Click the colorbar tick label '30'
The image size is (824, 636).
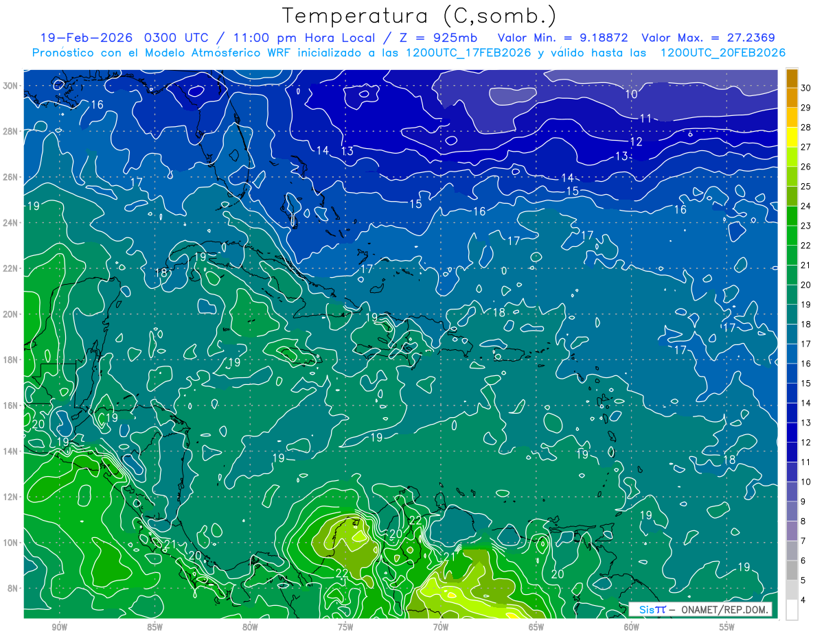[x=806, y=88]
